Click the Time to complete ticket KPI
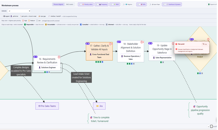 point(100,119)
